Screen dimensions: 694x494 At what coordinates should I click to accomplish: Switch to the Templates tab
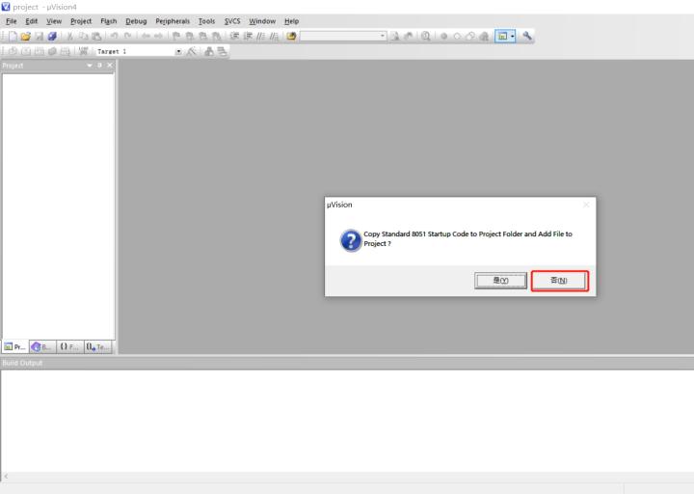(97, 347)
